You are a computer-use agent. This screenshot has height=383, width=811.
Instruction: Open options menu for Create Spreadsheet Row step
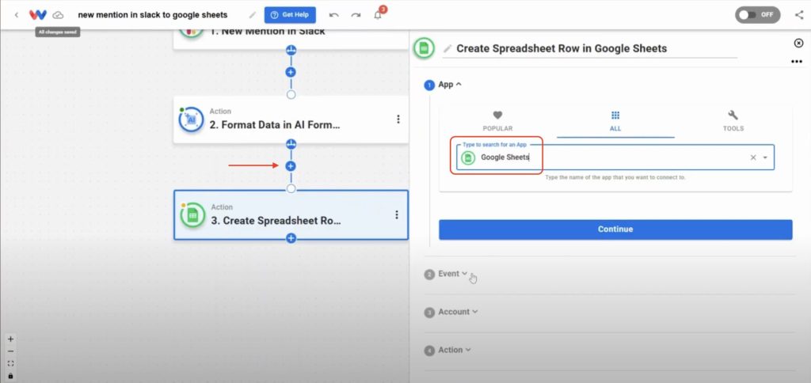tap(397, 214)
